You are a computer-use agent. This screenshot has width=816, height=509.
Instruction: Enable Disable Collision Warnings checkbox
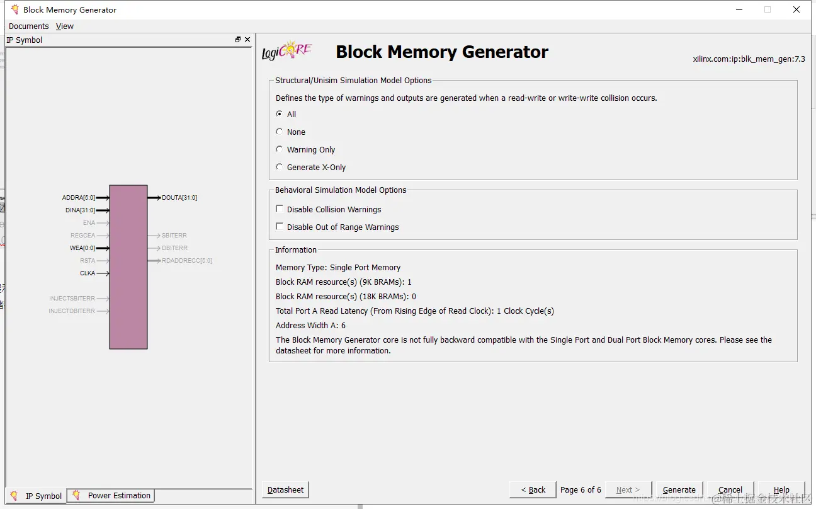tap(280, 209)
